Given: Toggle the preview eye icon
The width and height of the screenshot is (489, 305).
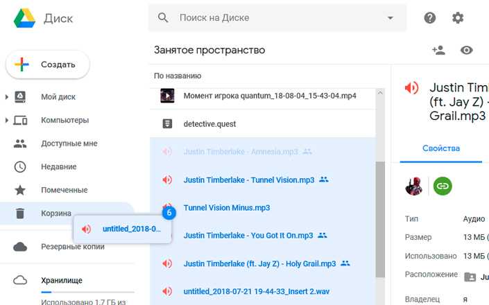Looking at the screenshot, I should [467, 50].
